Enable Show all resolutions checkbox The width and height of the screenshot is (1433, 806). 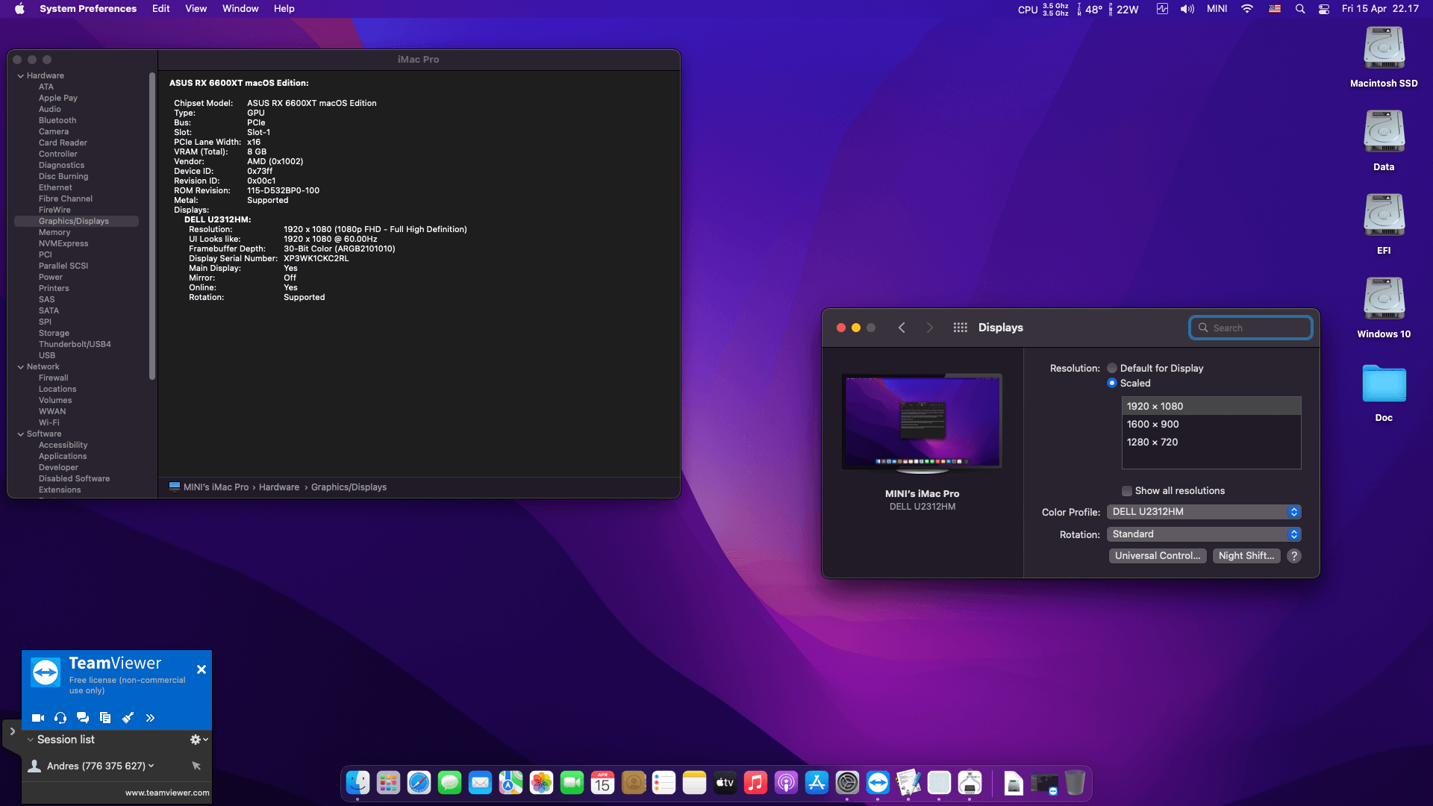pos(1127,491)
